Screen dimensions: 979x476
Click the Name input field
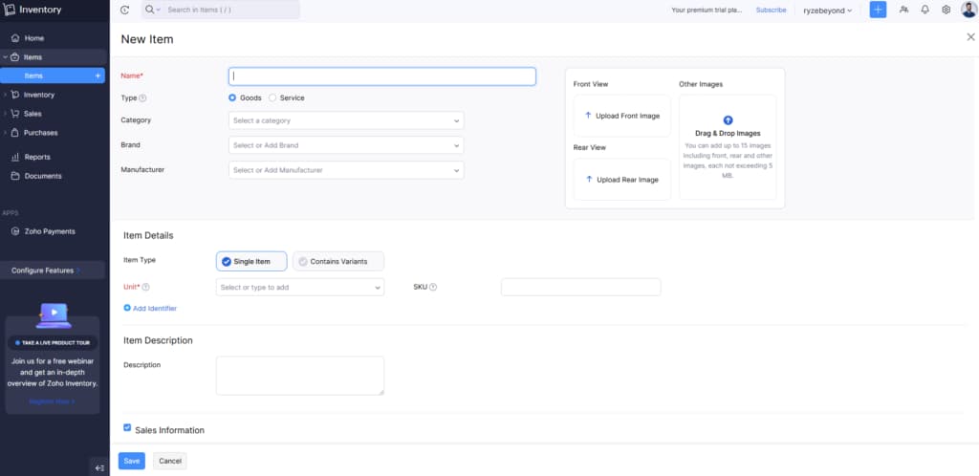coord(382,76)
